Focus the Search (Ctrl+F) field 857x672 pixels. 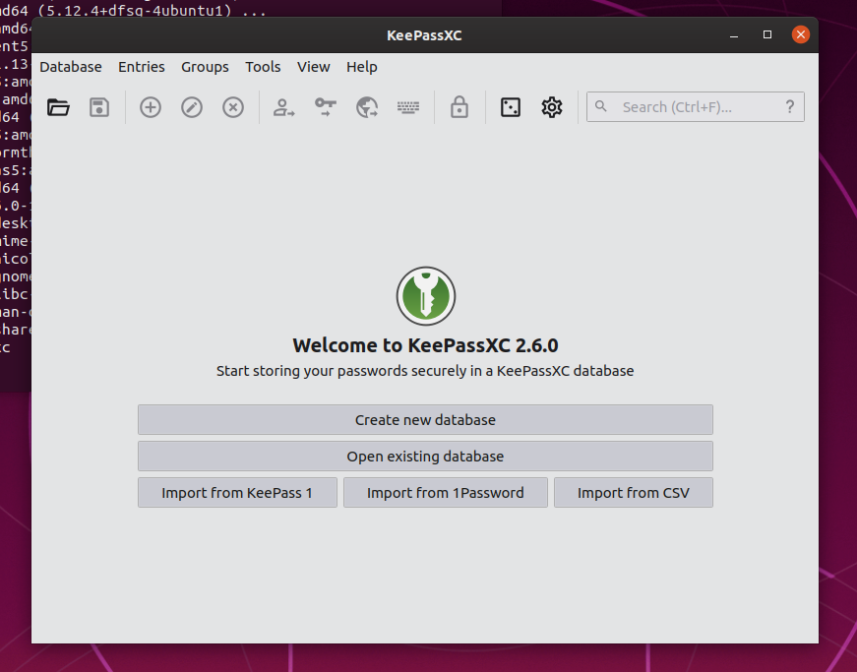[x=696, y=106]
